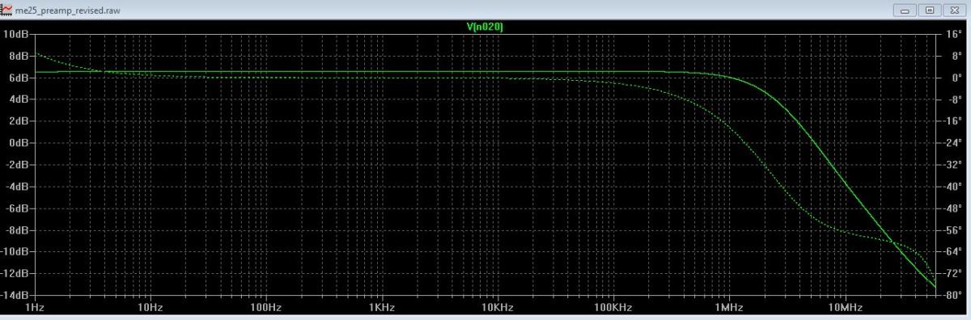Select the V(n020) trace label
This screenshot has width=971, height=320.
(485, 27)
